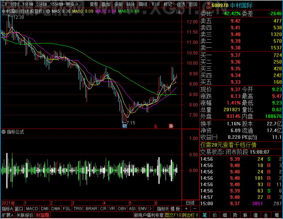The width and height of the screenshot is (283, 219).
Task: Expand the 更多 timeframe options
Action: [72, 4]
